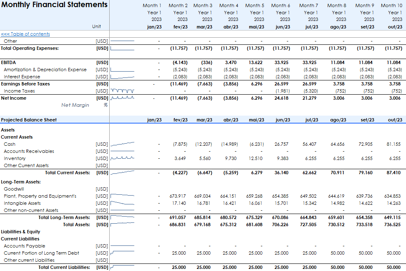Viewport: 406px width, 271px height.
Task: Click EBITDA value 13.622 for mai/23
Action: click(255, 62)
